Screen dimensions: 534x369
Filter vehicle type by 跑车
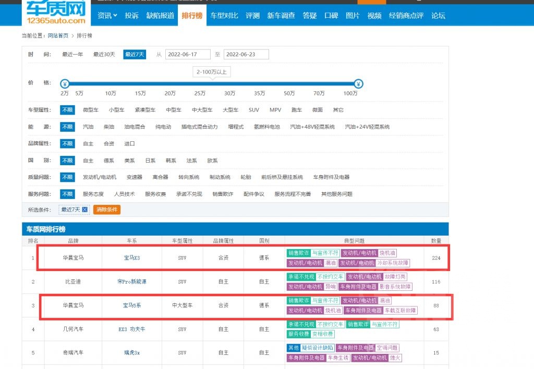pos(297,110)
